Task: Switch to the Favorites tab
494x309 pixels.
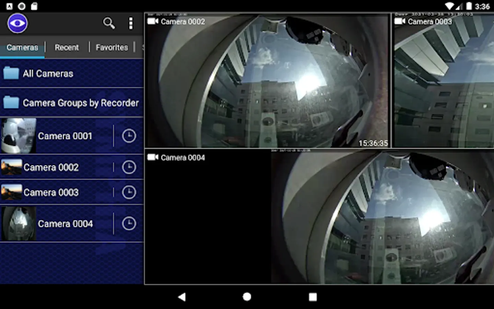Action: coord(112,47)
